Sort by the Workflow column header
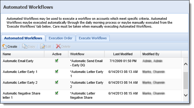This screenshot has width=194, height=108. click(86, 54)
